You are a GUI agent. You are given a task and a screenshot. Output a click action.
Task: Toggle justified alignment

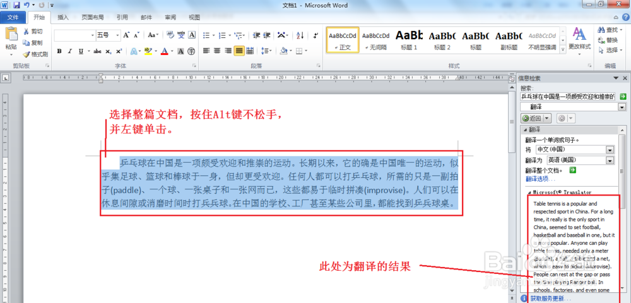point(239,51)
